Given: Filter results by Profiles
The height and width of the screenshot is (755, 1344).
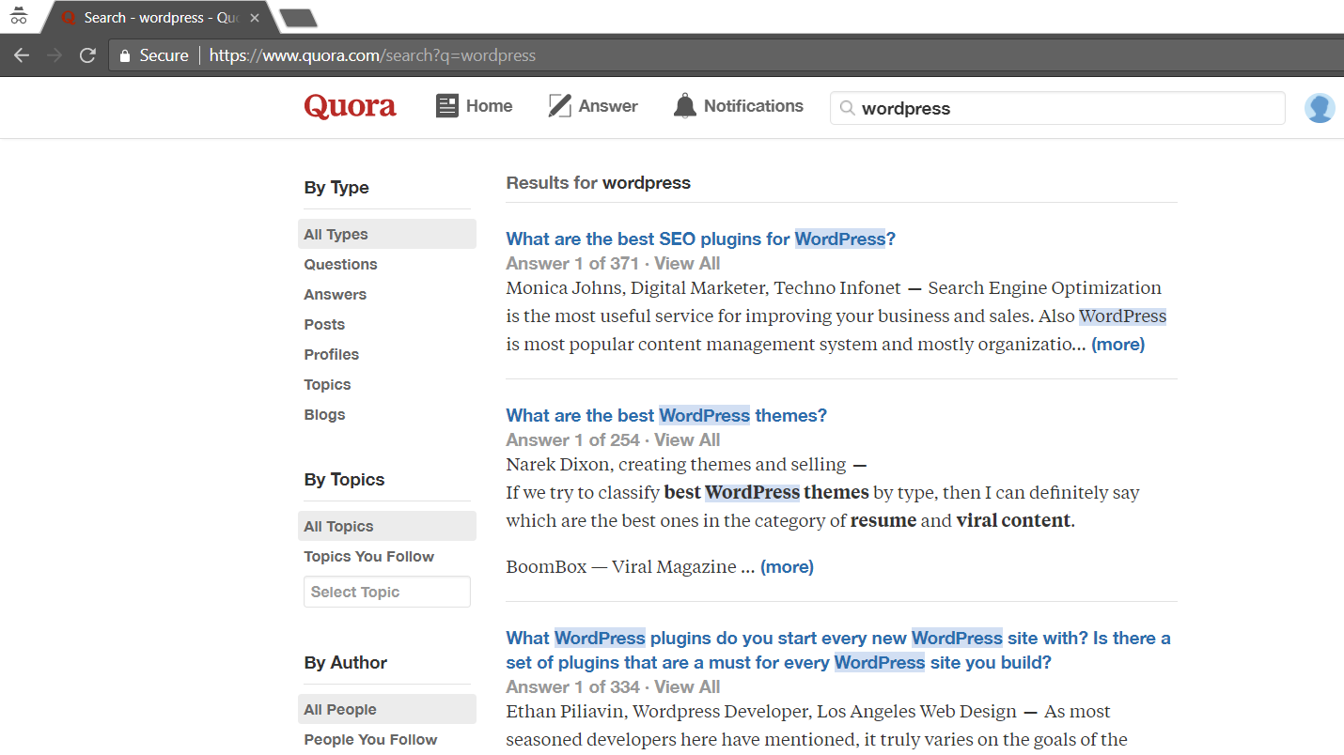Looking at the screenshot, I should pos(331,354).
